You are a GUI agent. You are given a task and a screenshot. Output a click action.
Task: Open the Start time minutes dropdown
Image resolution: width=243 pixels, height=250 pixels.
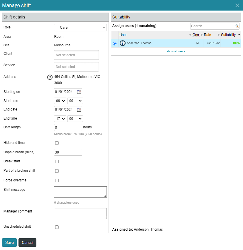[75, 101]
